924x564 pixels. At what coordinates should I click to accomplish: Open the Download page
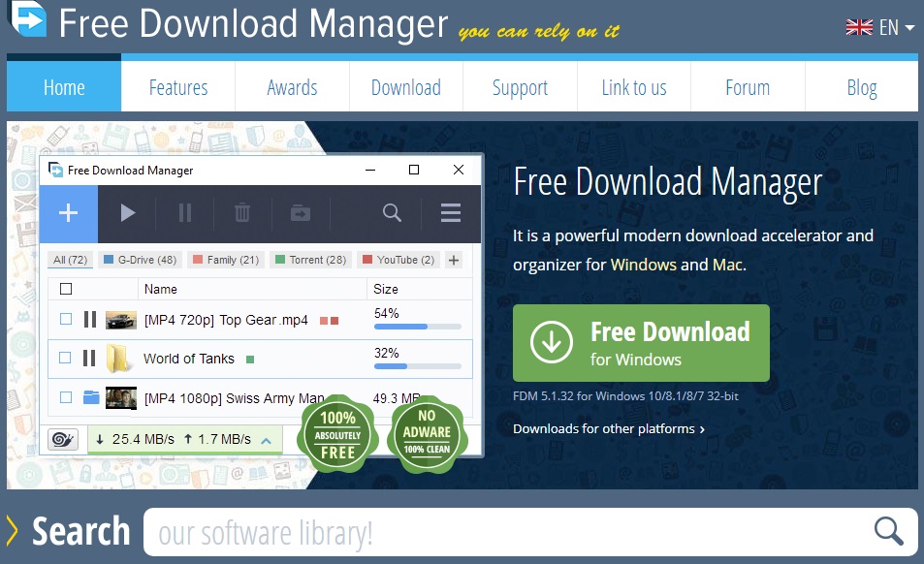pos(406,87)
